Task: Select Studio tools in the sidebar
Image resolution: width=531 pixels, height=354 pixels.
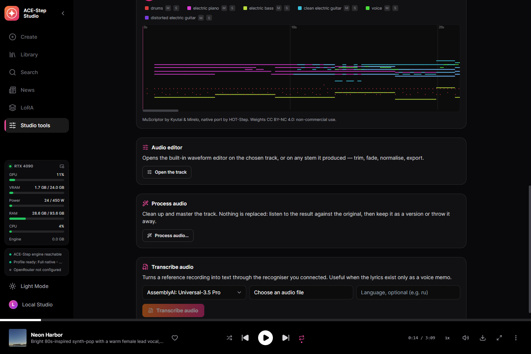Action: (x=37, y=125)
